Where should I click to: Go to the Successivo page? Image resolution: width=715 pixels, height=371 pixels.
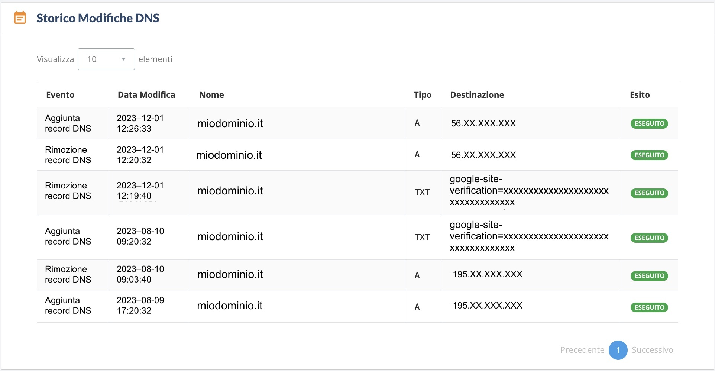point(652,350)
